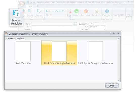The height and width of the screenshot is (96, 137).
Task: Switch to the Edit ribbon tab
Action: coord(38,6)
